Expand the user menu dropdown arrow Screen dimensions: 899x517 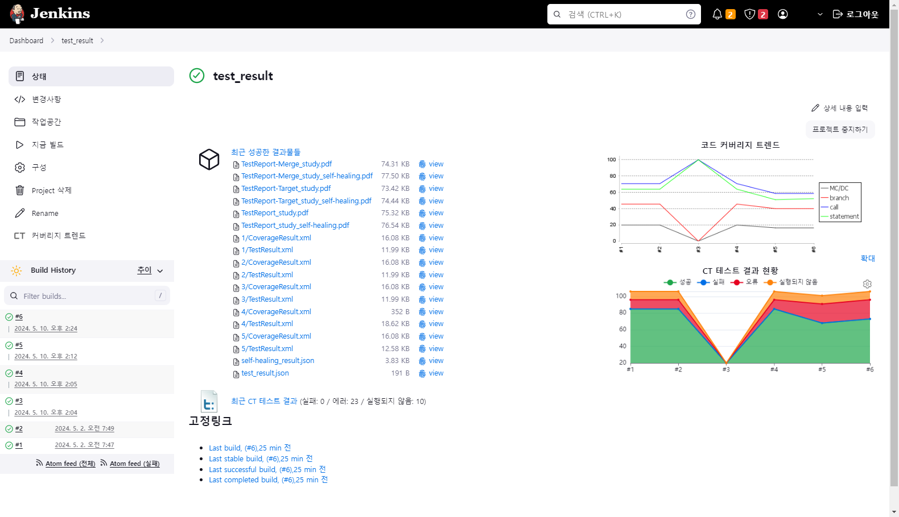[820, 14]
